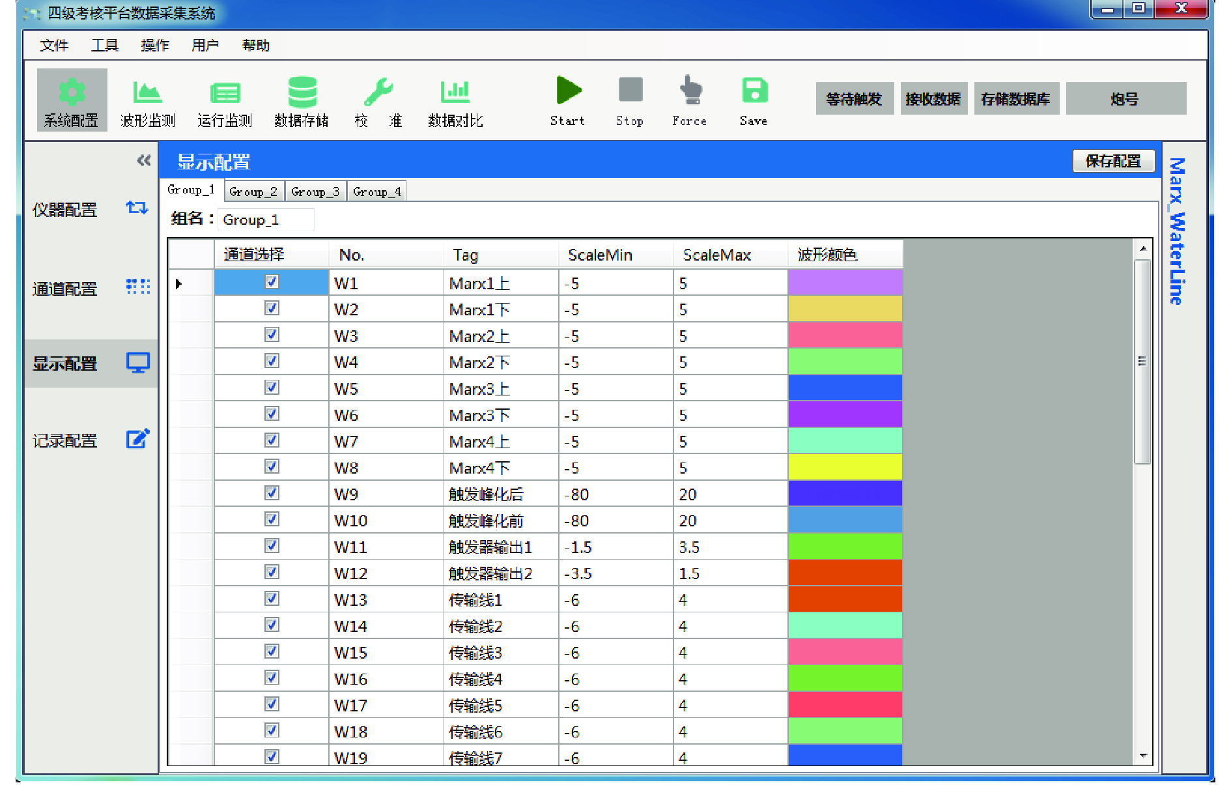Click ScaleMin cell -80 for W9
Screen dimensions: 1231x785
tap(615, 494)
